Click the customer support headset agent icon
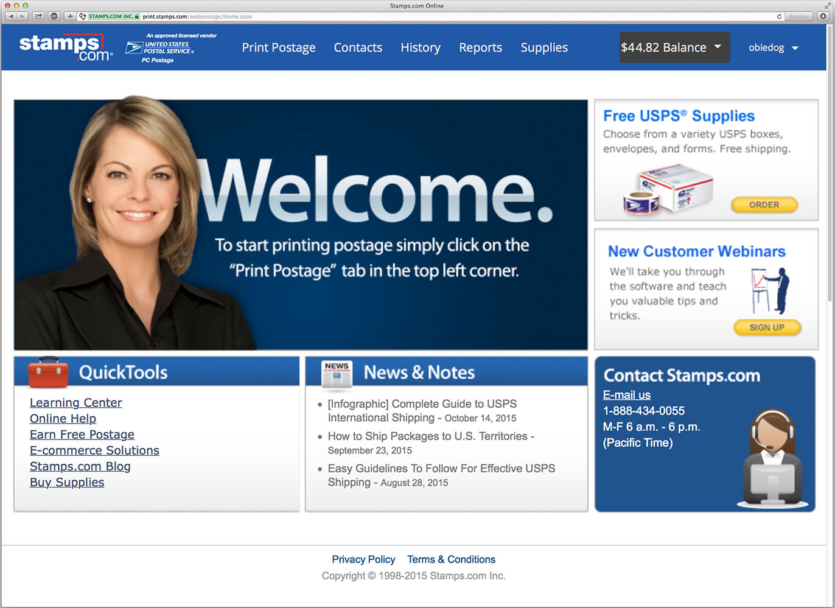This screenshot has height=608, width=835. click(772, 459)
